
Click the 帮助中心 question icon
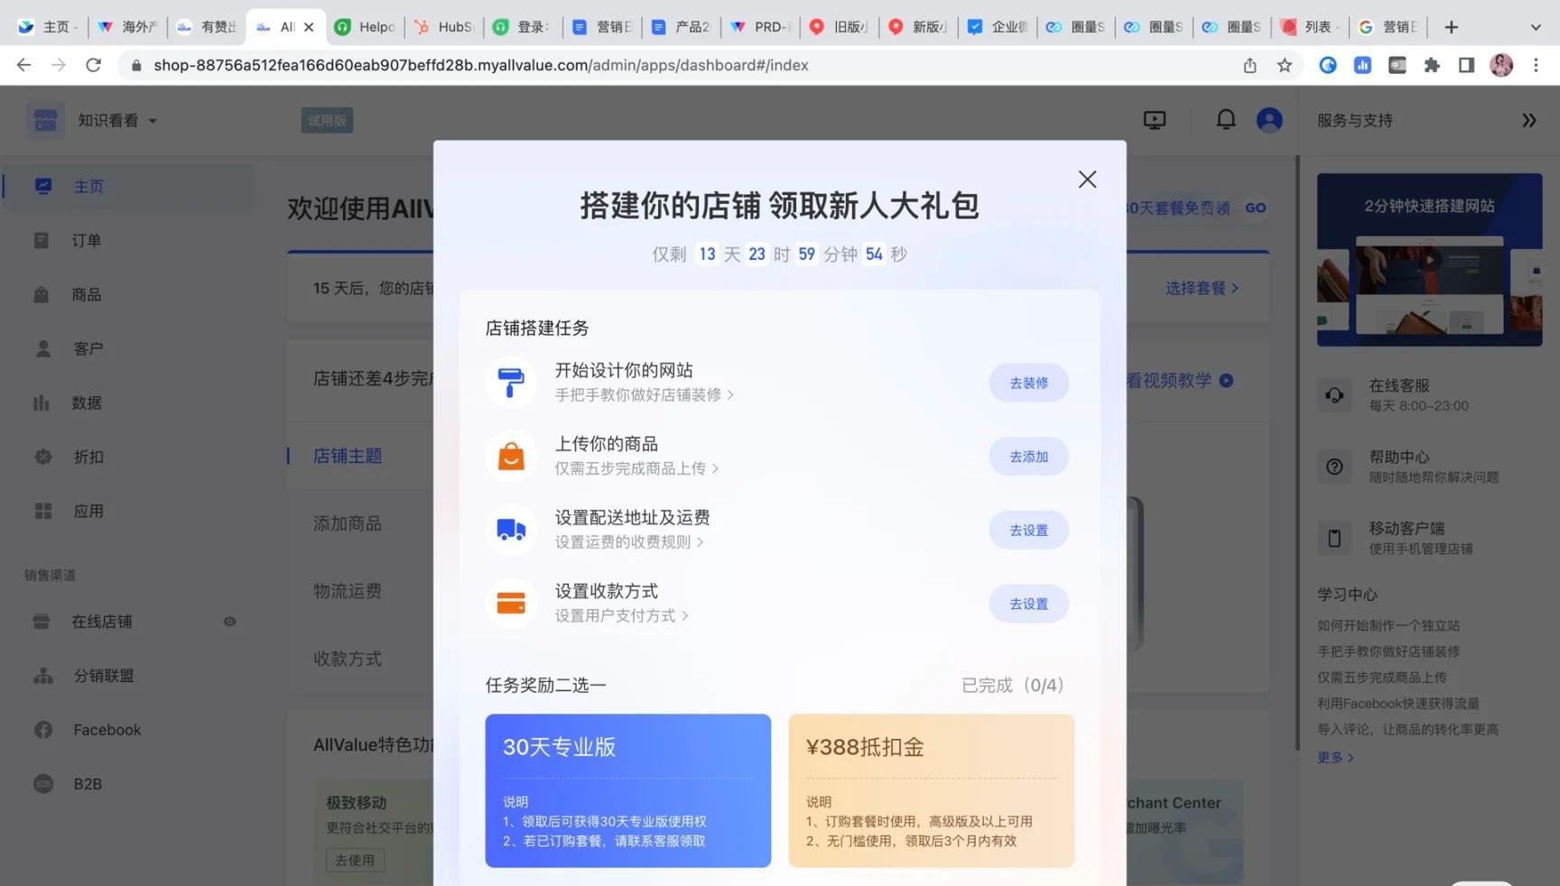[x=1334, y=466]
